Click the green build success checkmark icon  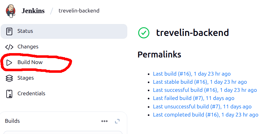(x=144, y=32)
